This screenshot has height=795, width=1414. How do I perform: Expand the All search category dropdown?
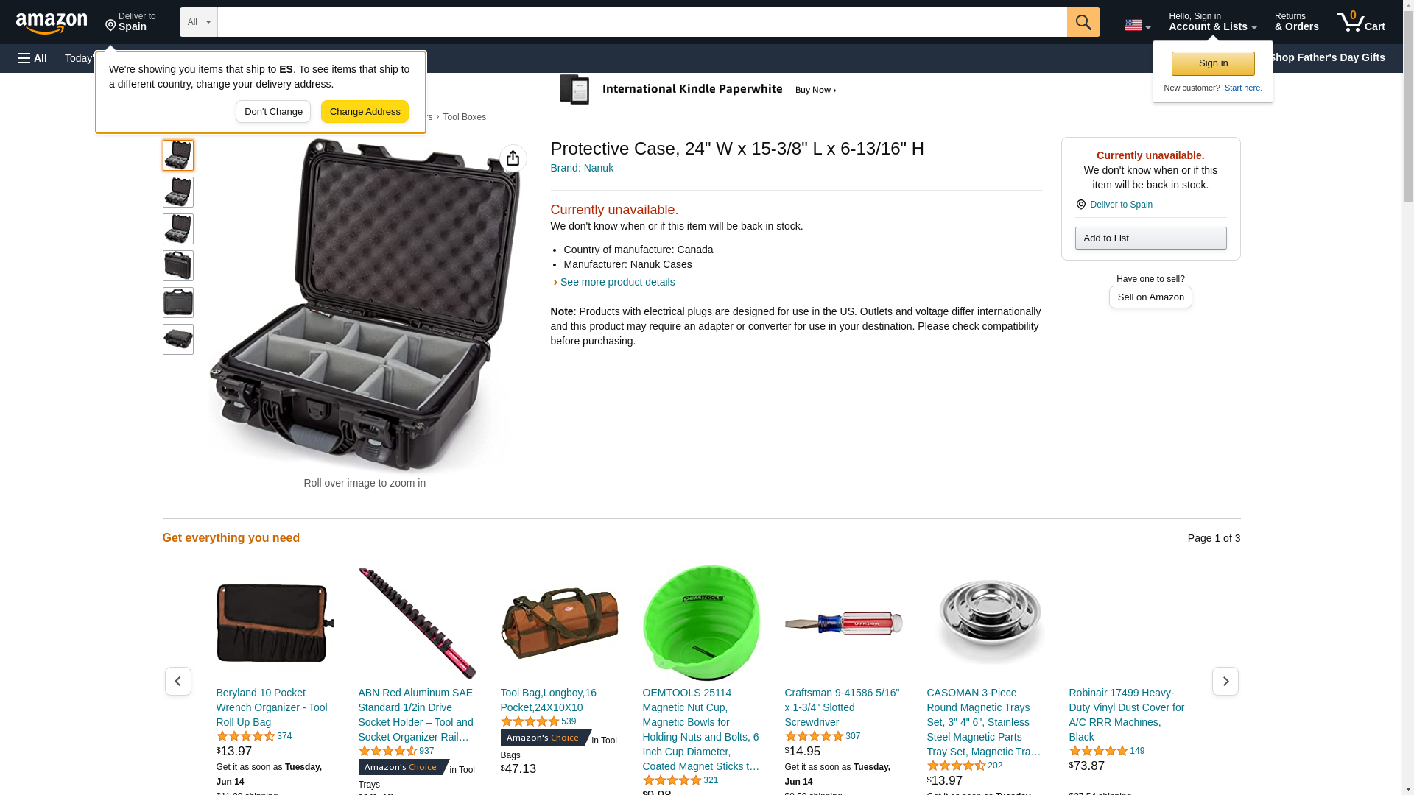[199, 22]
